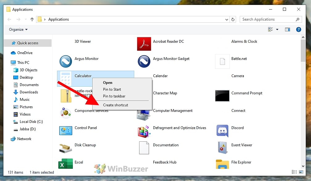Select the Event Viewer icon

(x=222, y=148)
